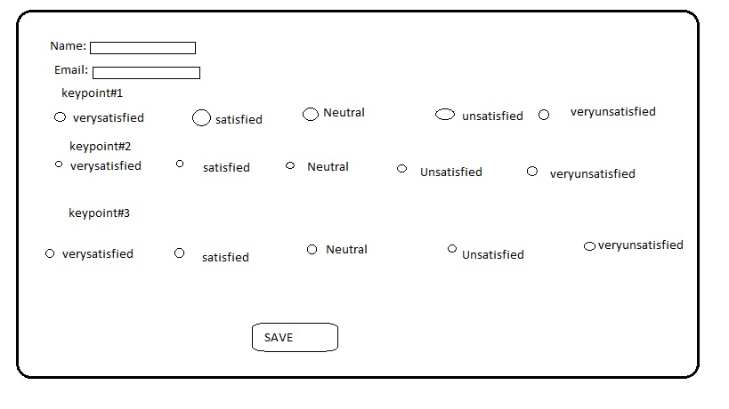Select satisfied for keypoint#1

[x=202, y=117]
